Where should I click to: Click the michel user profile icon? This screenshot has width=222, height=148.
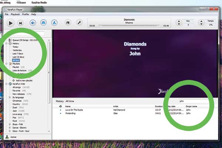pos(7,137)
